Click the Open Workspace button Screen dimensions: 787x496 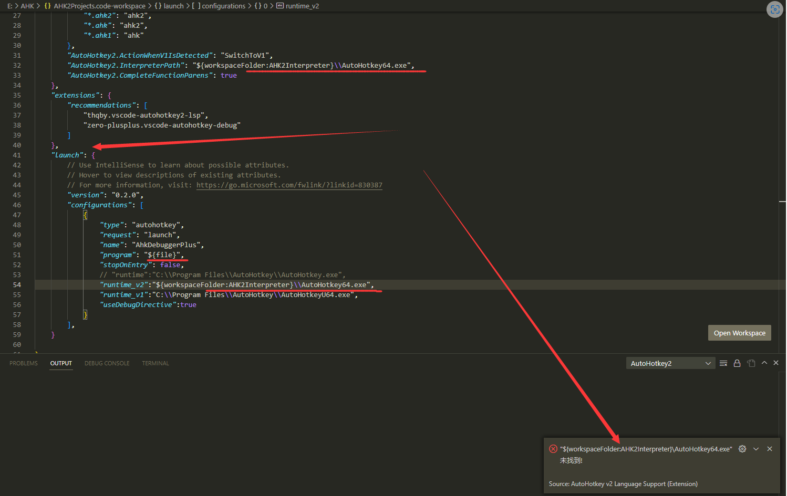point(739,332)
